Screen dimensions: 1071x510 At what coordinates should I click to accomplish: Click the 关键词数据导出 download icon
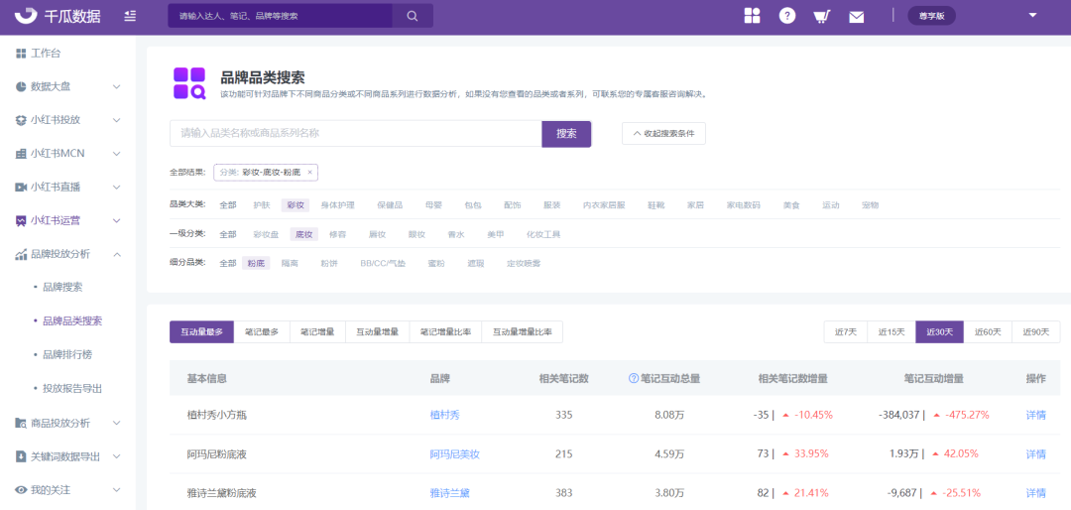[x=21, y=456]
